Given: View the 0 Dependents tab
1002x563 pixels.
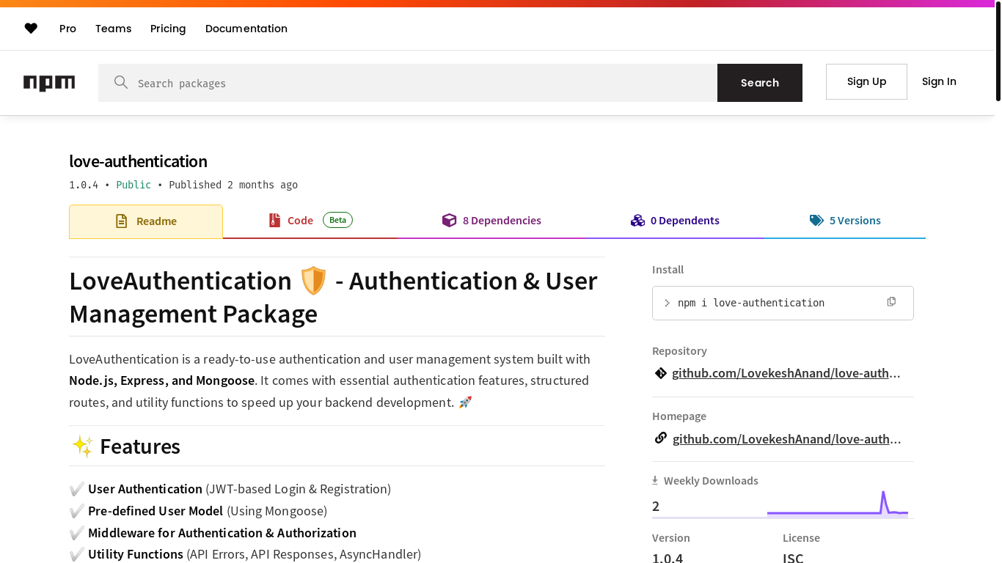Looking at the screenshot, I should pos(675,221).
